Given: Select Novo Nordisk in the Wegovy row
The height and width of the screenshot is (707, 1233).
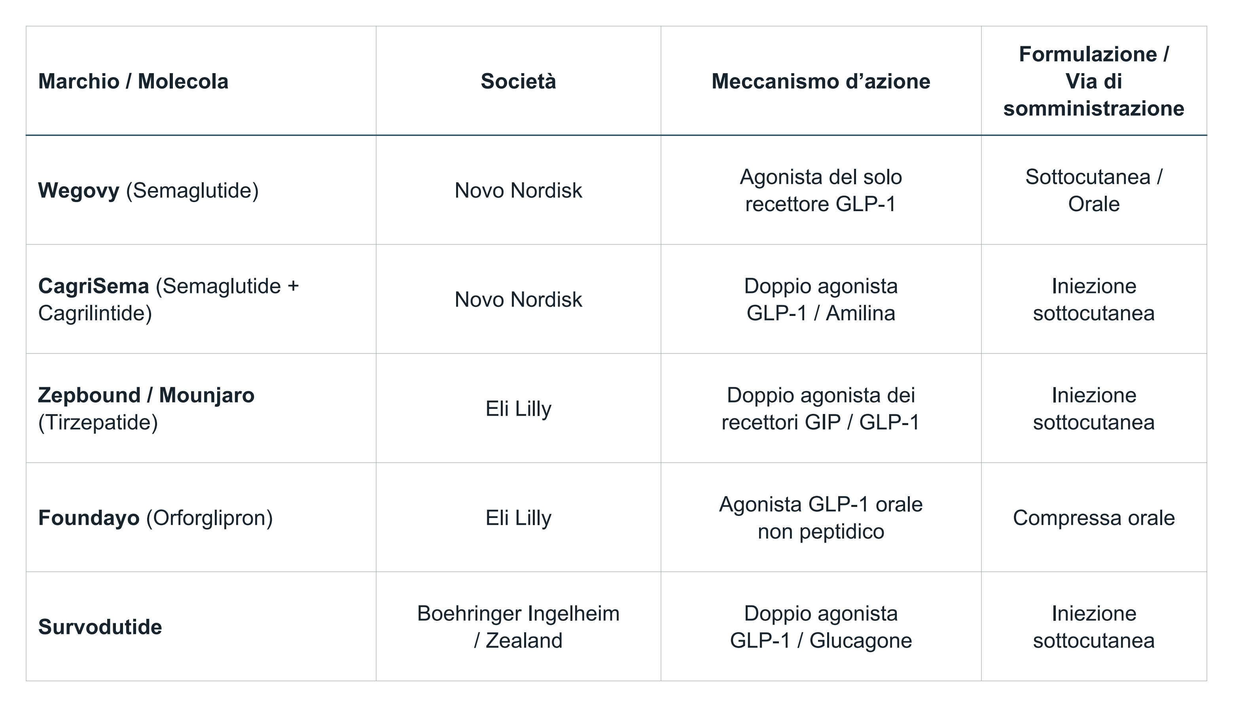Looking at the screenshot, I should click(x=518, y=190).
